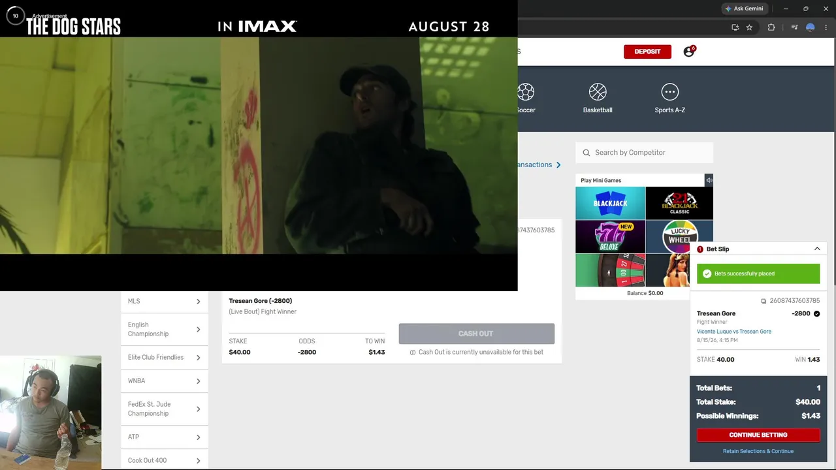Open Chrome media controls icon
Screen dimensions: 836x470
(x=794, y=27)
